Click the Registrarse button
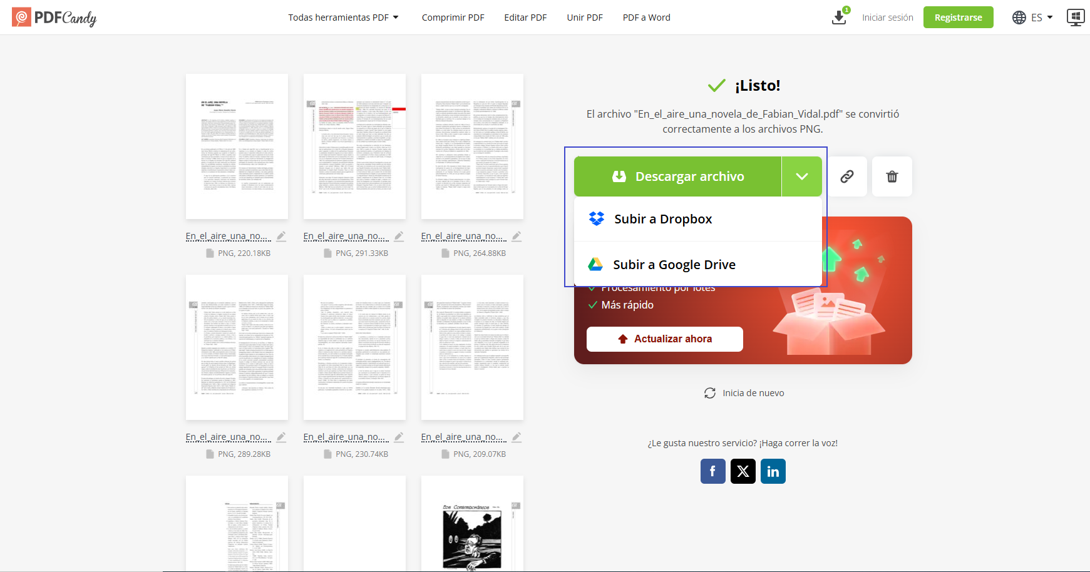 point(959,18)
